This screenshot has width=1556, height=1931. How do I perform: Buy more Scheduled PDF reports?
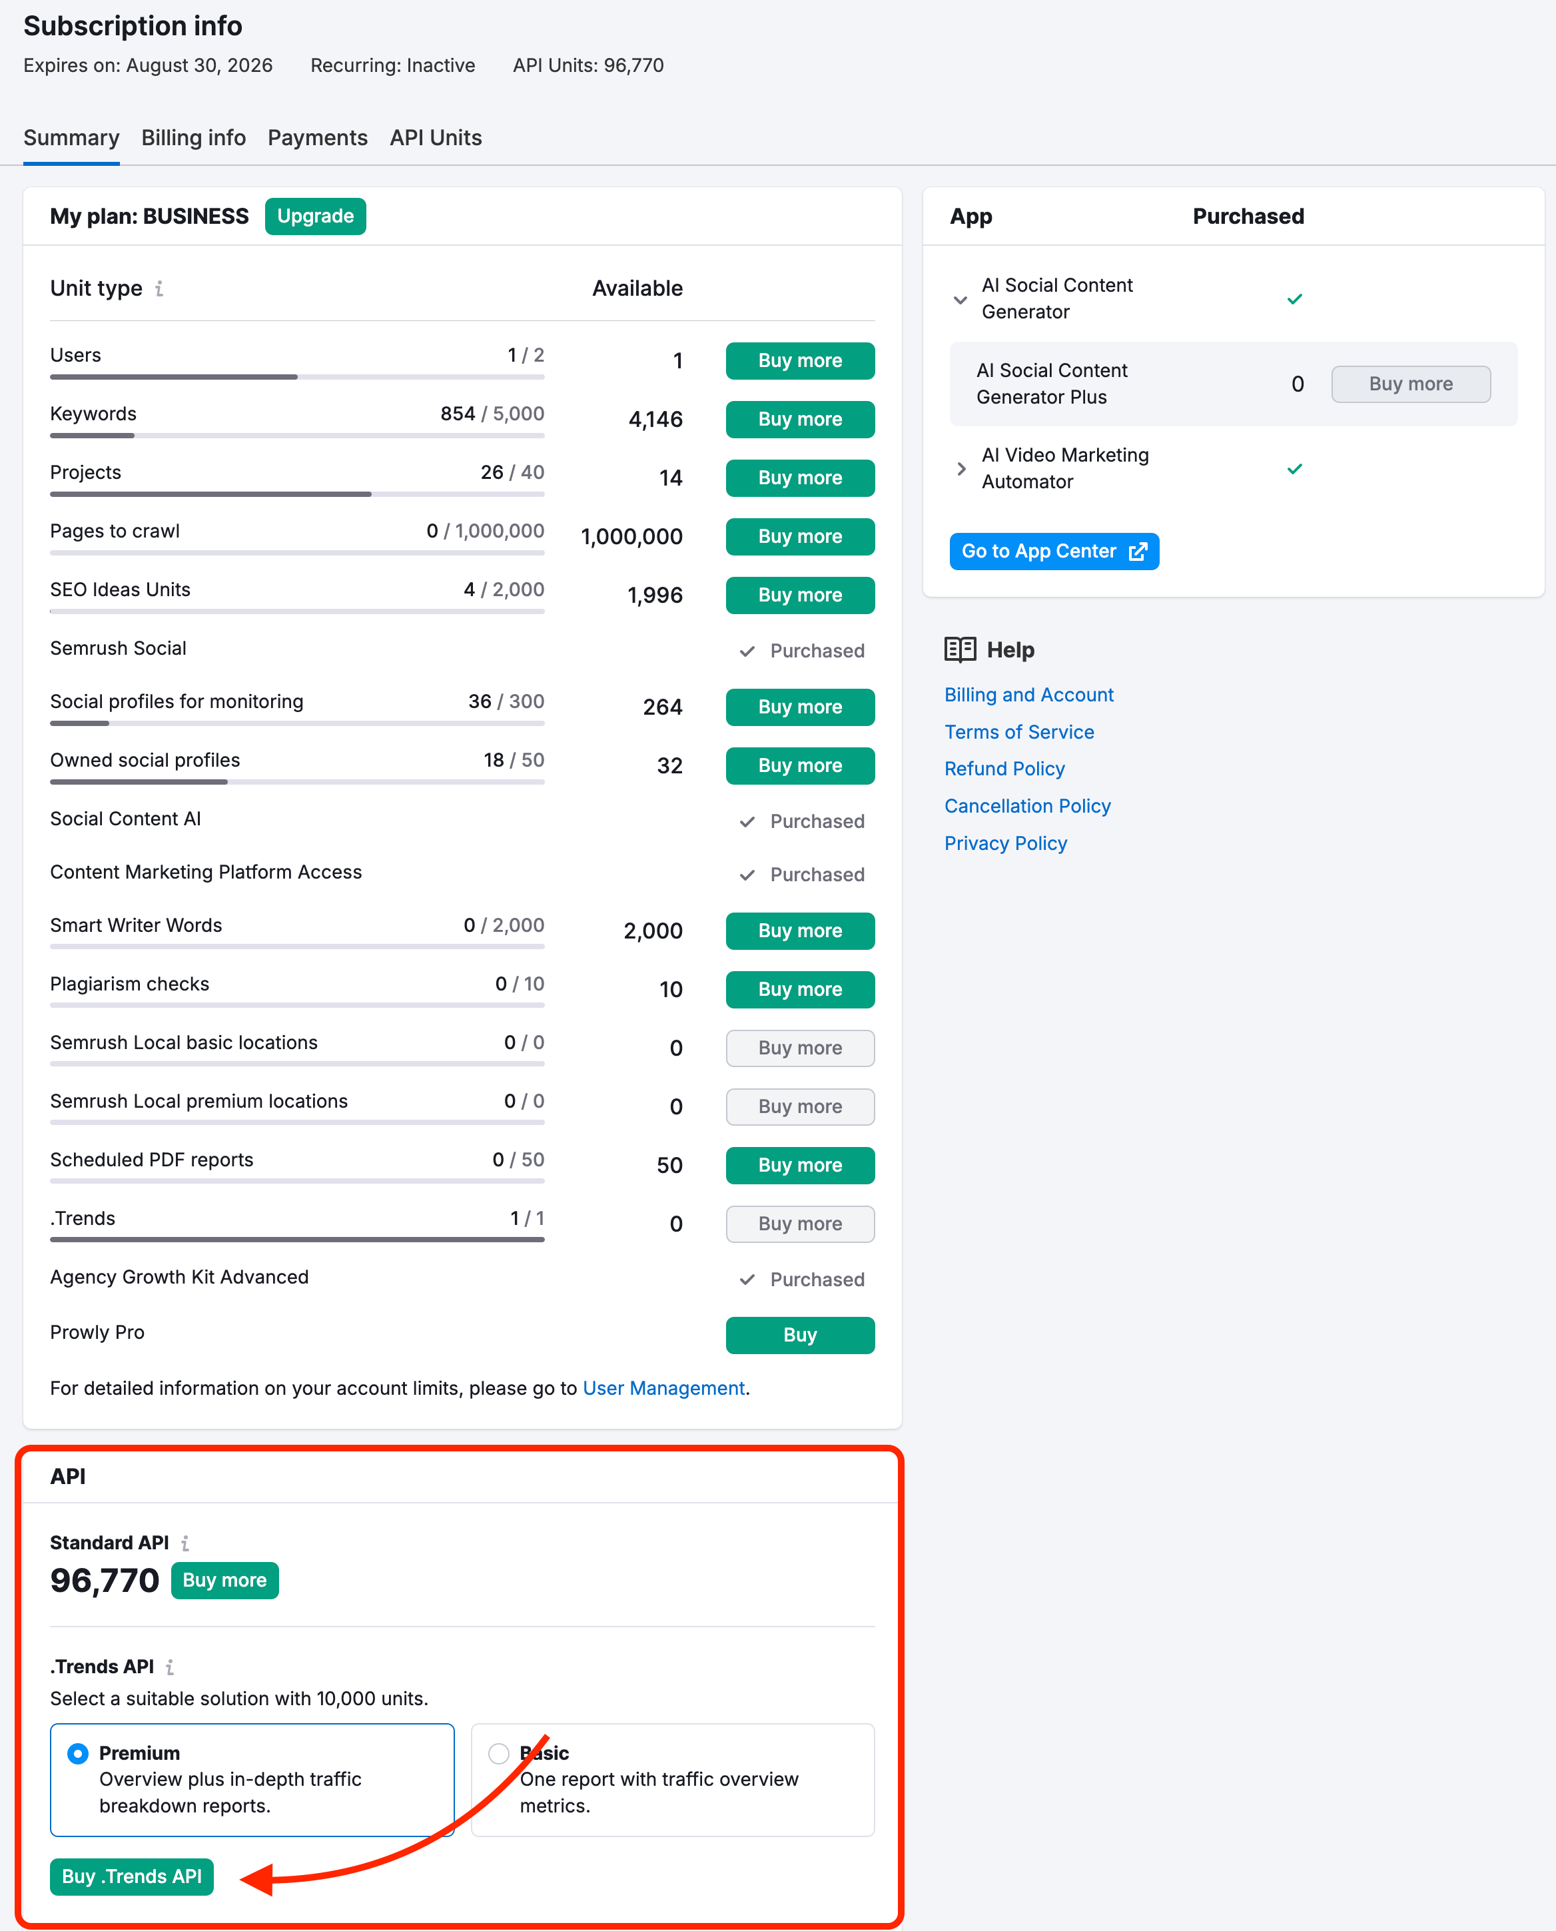pyautogui.click(x=799, y=1165)
